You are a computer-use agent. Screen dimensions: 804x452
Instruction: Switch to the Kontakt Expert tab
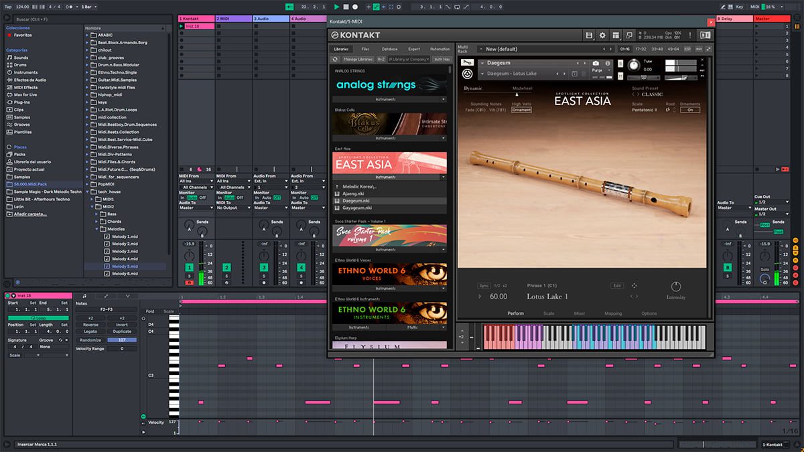[414, 49]
